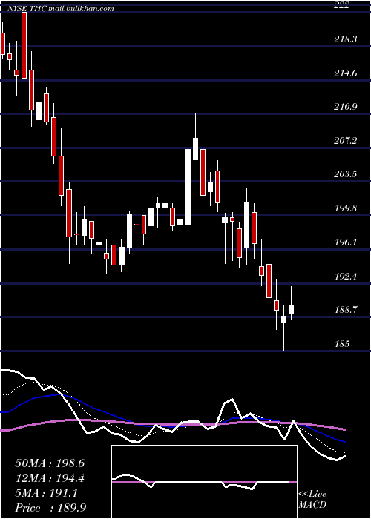Click the '5MA : 191.1' reading
This screenshot has width=371, height=519.
47,493
